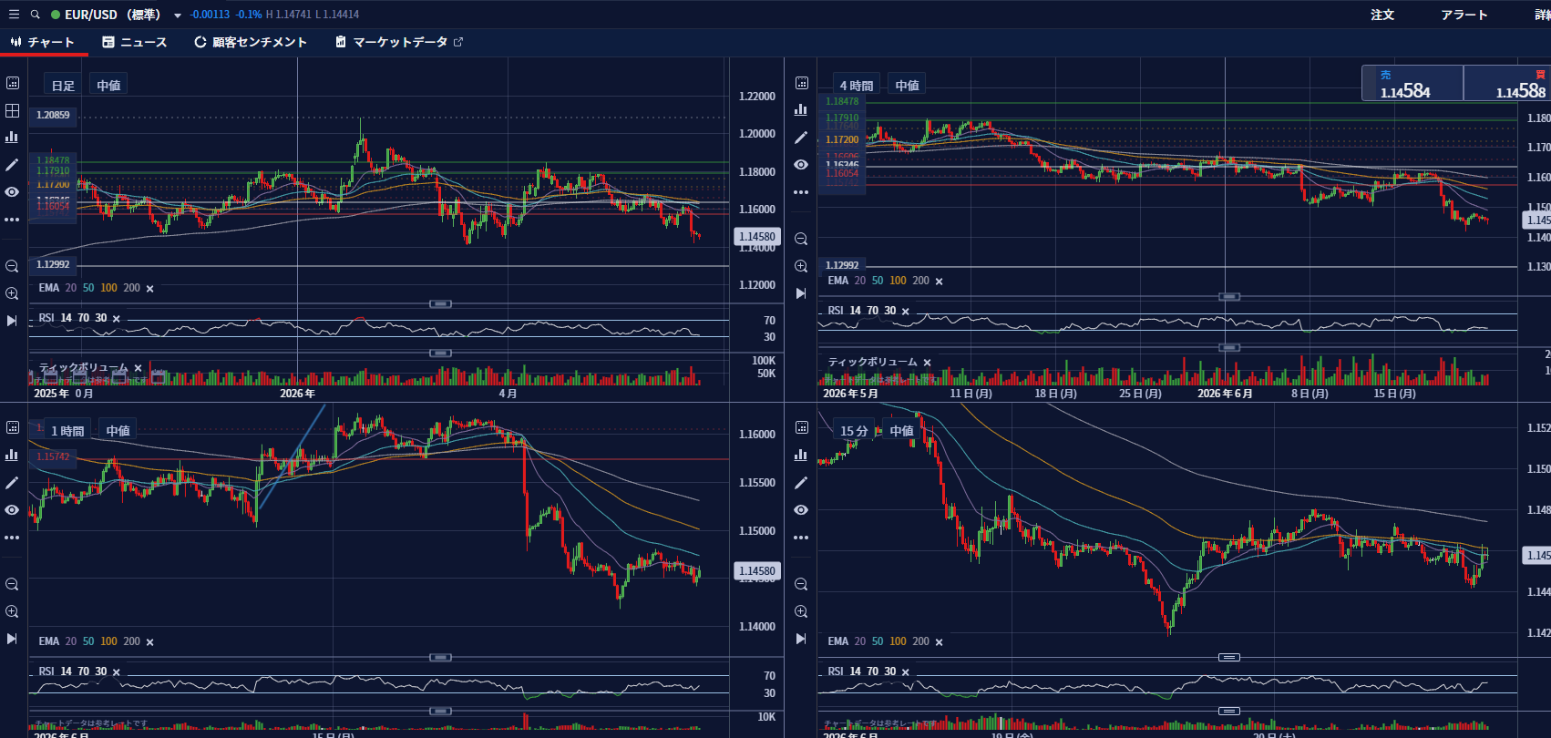
Task: Toggle eye visibility icon in 1時間 chart
Action: [x=12, y=510]
